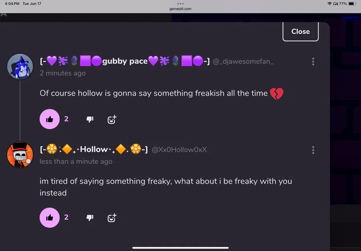Close the comment overlay

[300, 31]
